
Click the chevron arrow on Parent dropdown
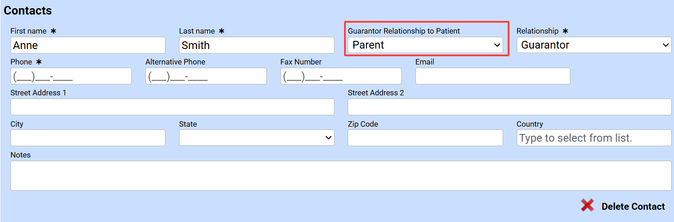point(497,45)
